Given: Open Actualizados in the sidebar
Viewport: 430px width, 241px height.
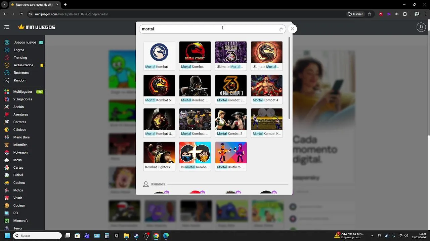Looking at the screenshot, I should pos(24,65).
